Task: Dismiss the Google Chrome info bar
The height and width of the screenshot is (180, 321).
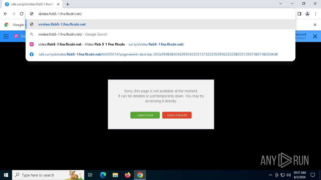Action: click(x=315, y=24)
